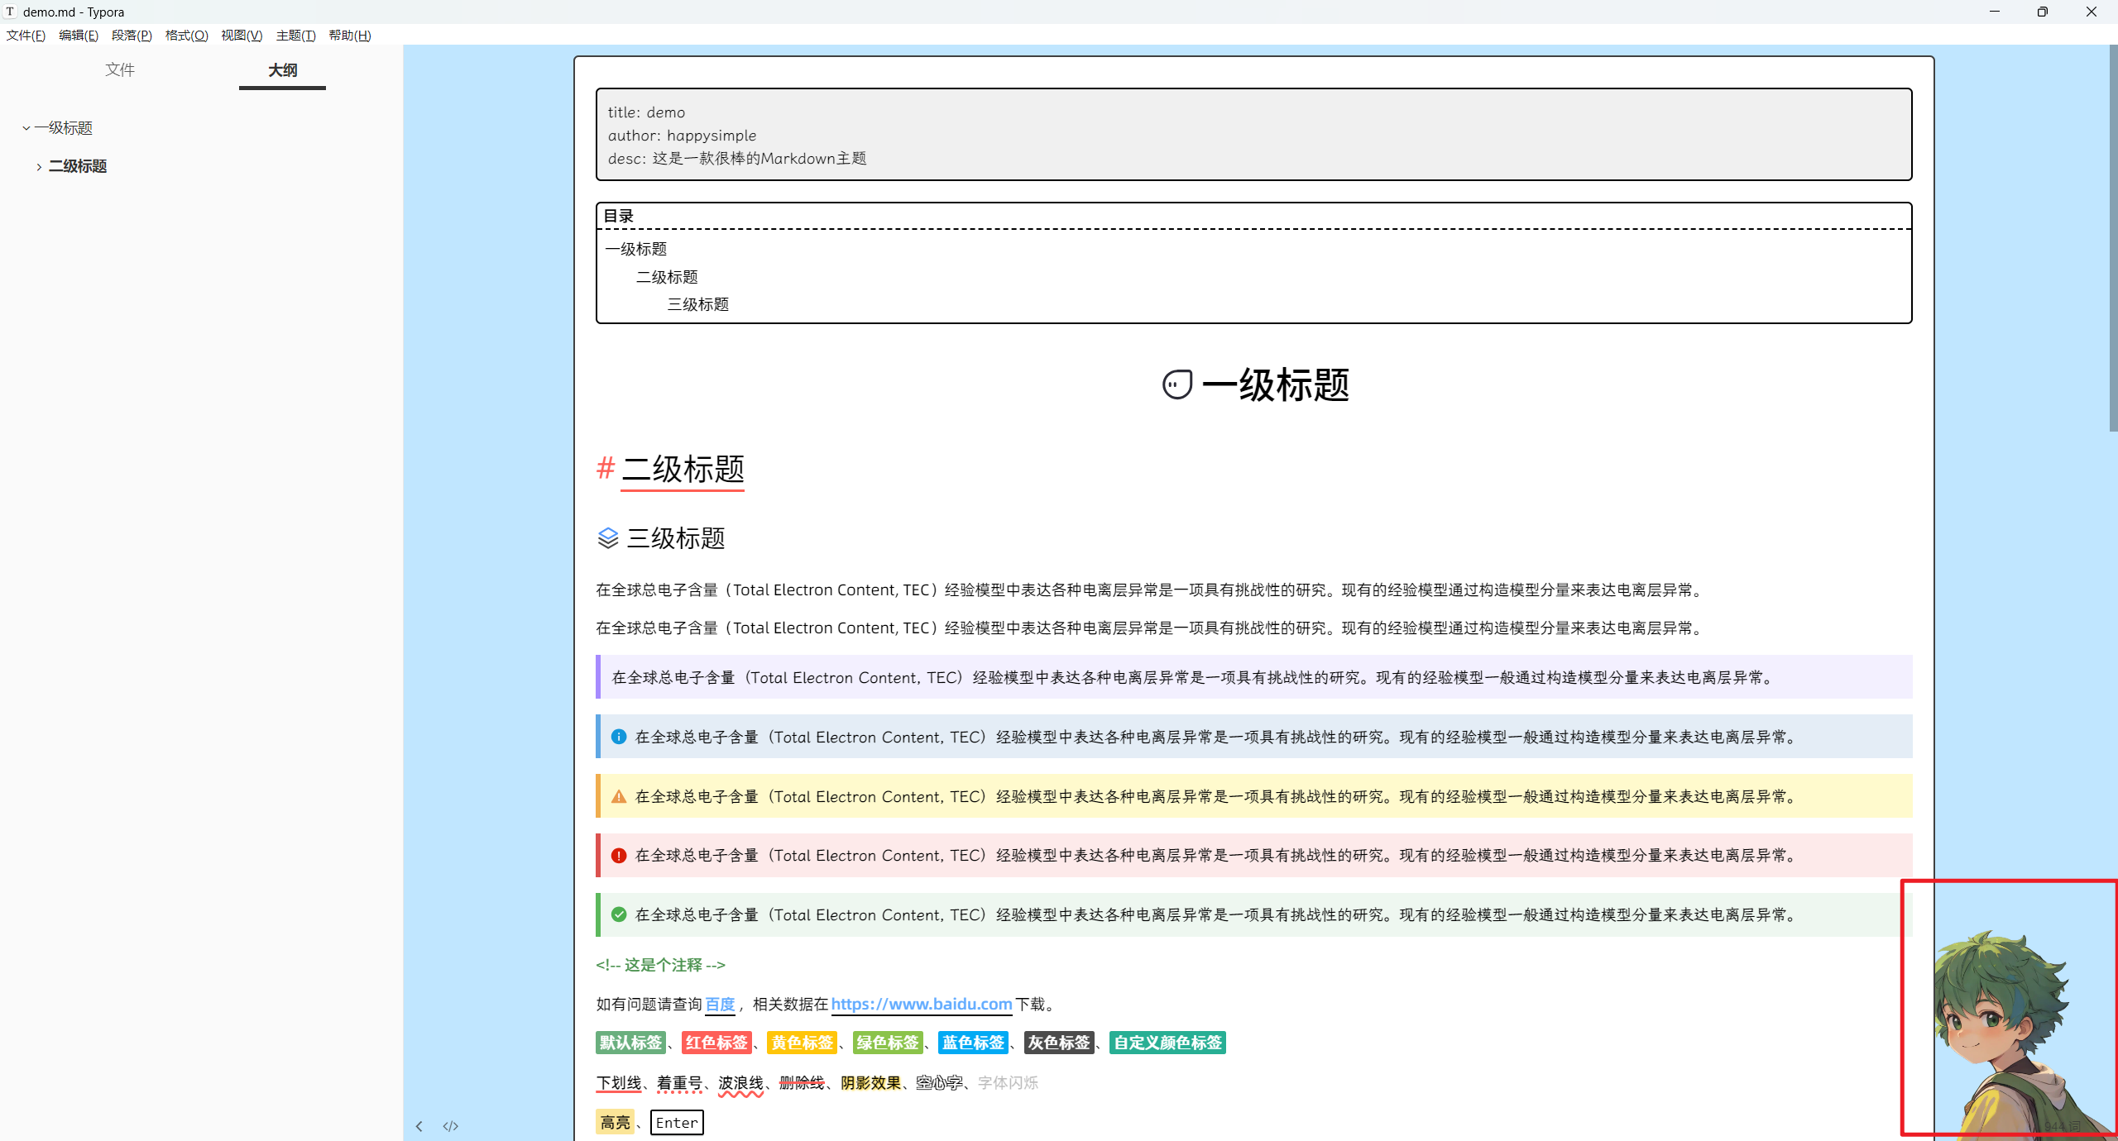
Task: Click the 一级标题 main heading text
Action: click(1275, 385)
